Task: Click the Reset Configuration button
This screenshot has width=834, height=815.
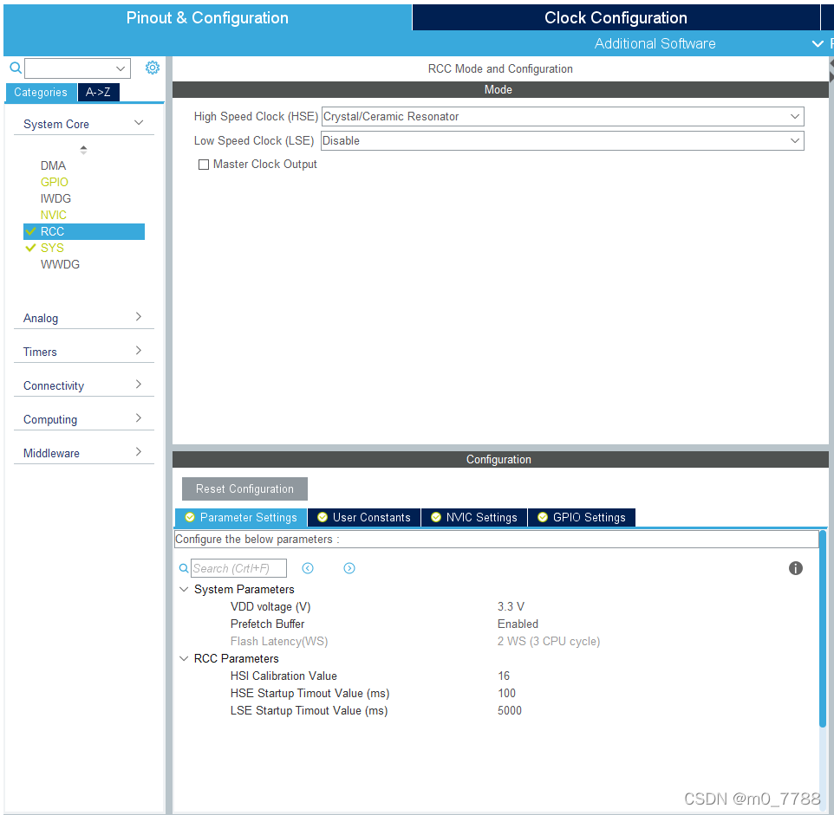Action: click(244, 488)
